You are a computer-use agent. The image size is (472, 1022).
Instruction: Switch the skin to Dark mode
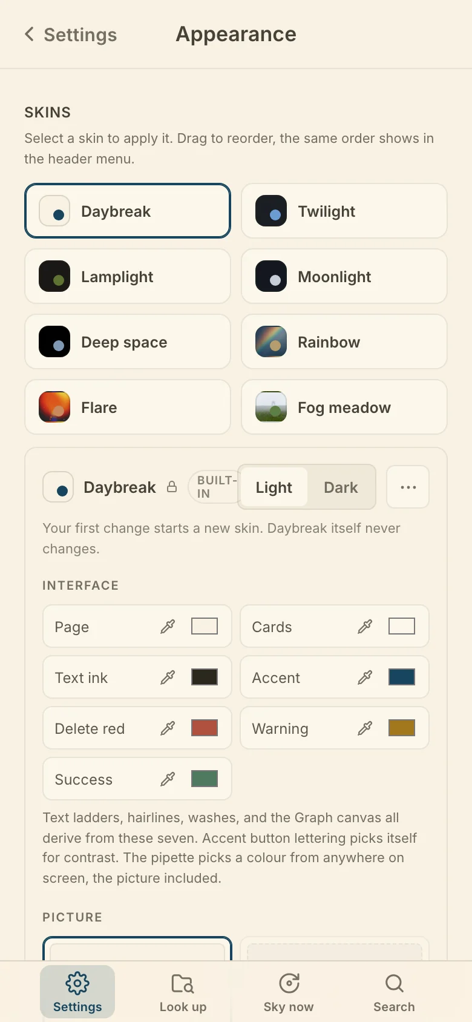pyautogui.click(x=341, y=487)
